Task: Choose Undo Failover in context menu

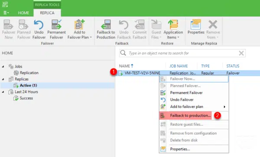Action: click(x=194, y=100)
